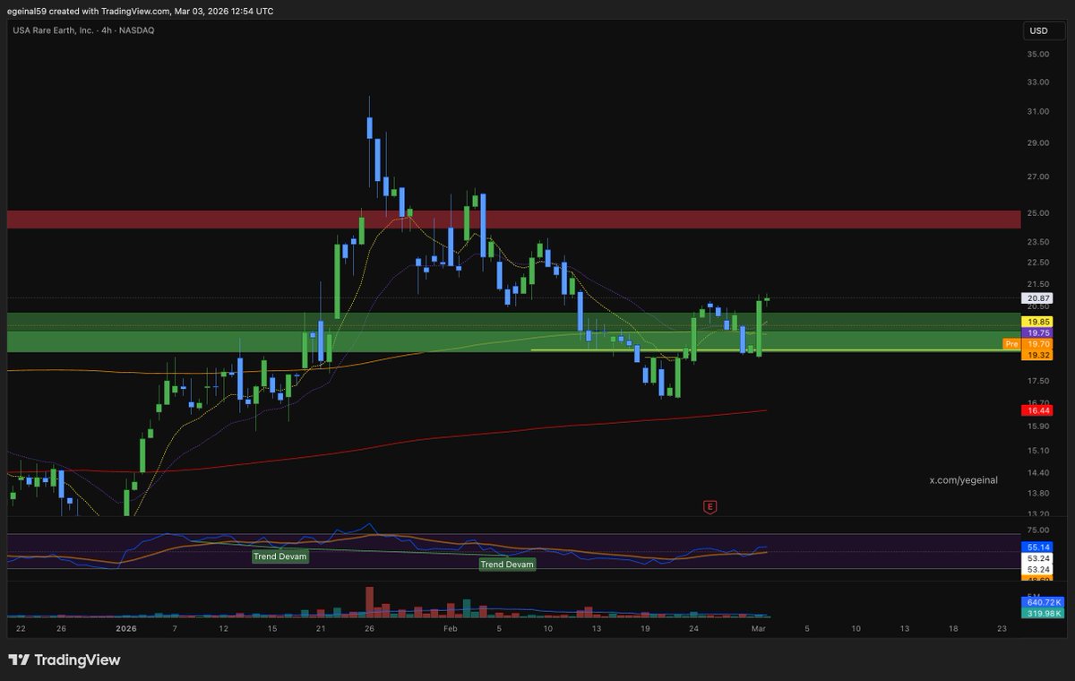Viewport: 1075px width, 681px height.
Task: Click the 23 date label on time axis
Action: (x=1001, y=629)
